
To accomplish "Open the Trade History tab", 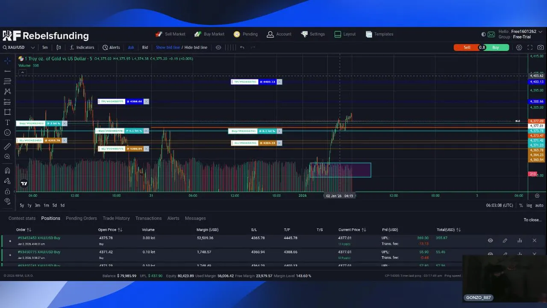I will [x=116, y=218].
